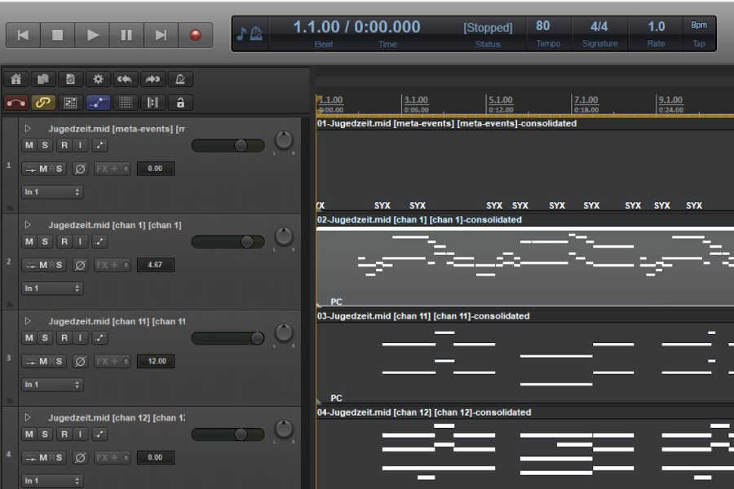Save project with the document icon
734x489 pixels.
tap(70, 79)
